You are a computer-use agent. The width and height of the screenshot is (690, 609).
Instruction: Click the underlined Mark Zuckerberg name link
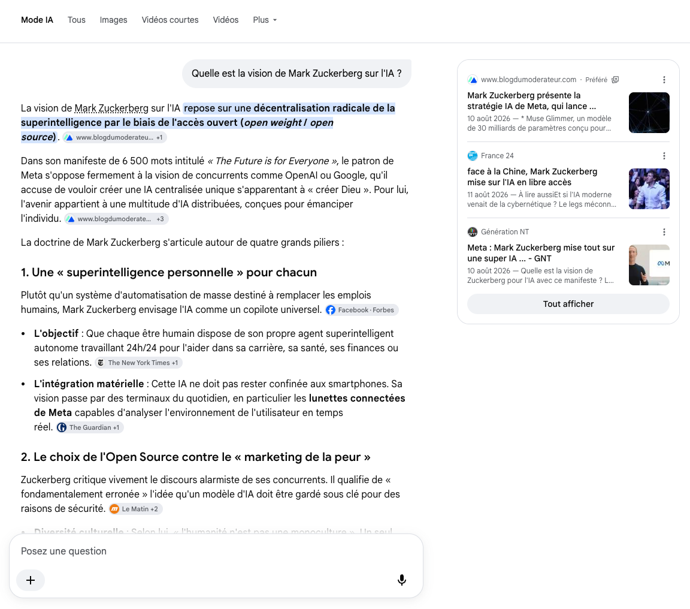click(111, 108)
